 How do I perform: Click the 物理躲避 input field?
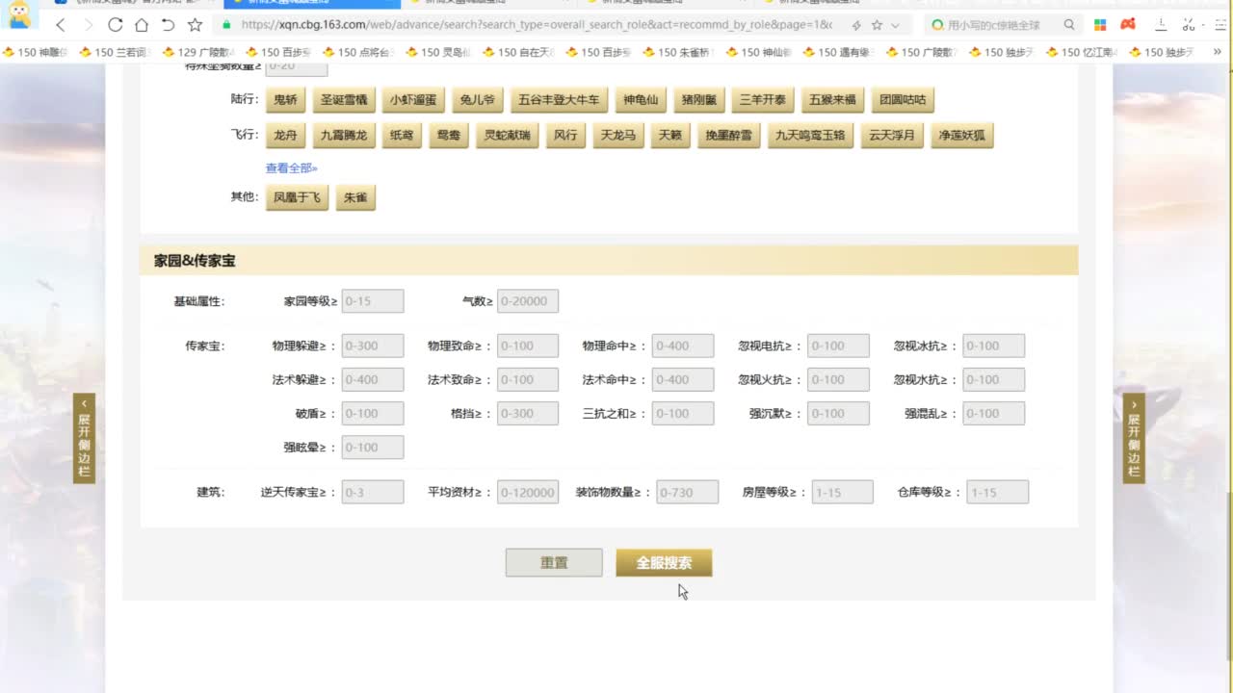click(x=373, y=346)
